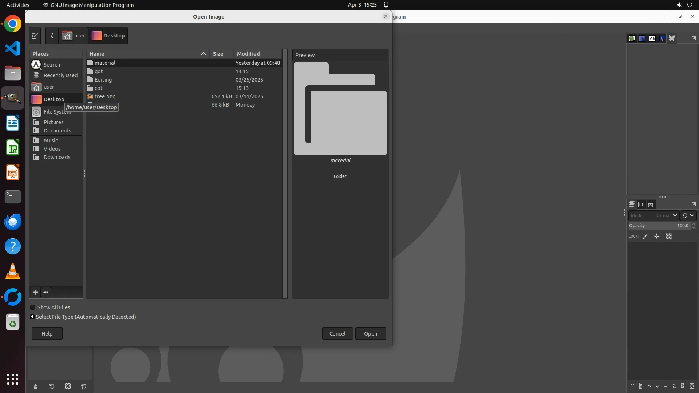Image resolution: width=699 pixels, height=393 pixels.
Task: Adjust the Opacity slider
Action: [x=659, y=226]
